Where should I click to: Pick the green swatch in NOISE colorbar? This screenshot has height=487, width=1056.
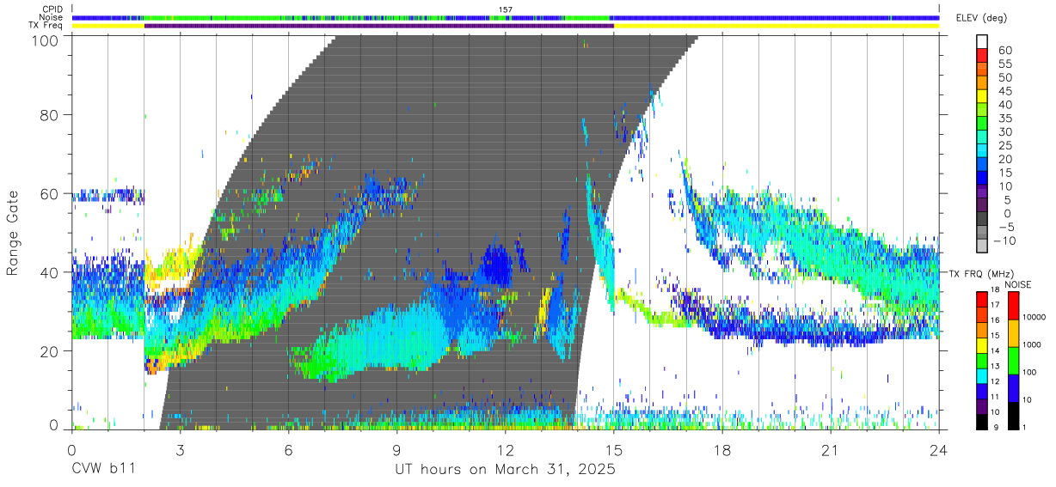point(1013,361)
